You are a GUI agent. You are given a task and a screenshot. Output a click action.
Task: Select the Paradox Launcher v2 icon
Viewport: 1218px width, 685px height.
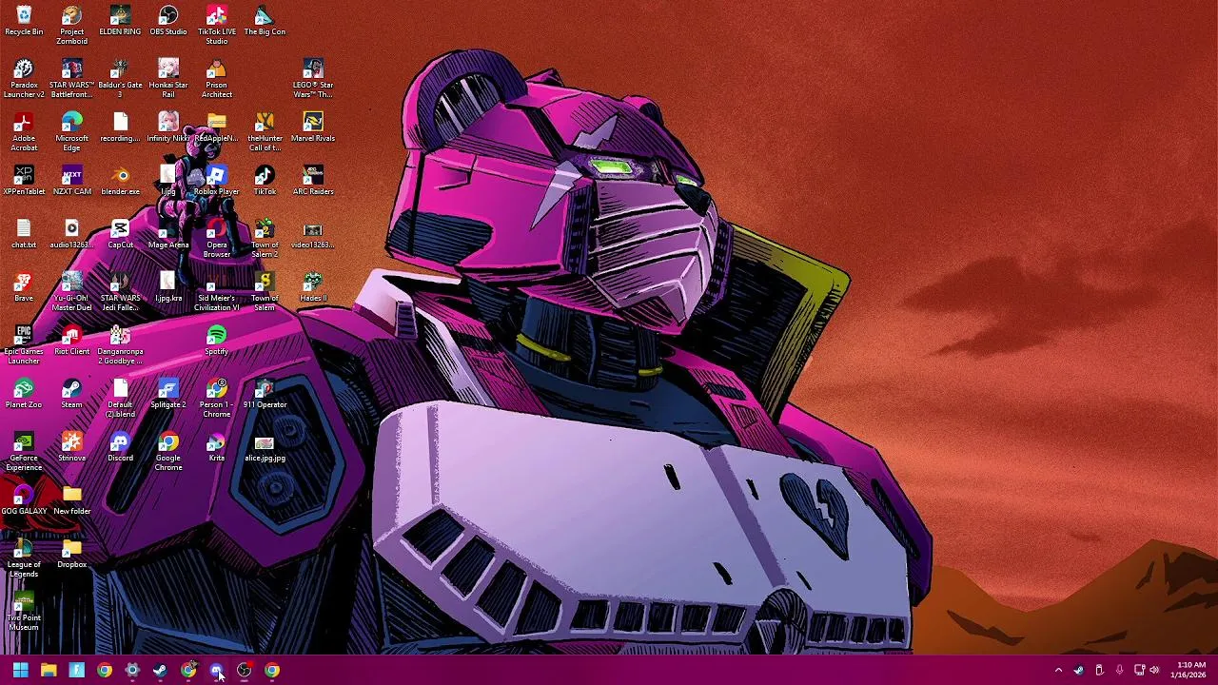[x=24, y=79]
